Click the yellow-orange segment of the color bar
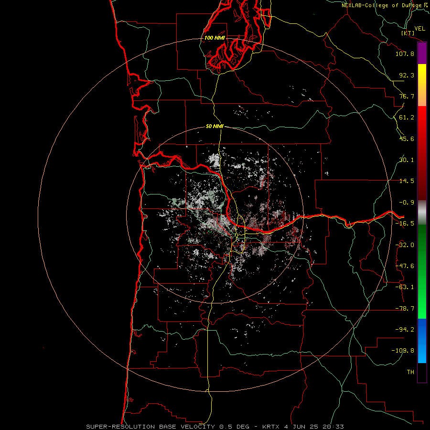 click(x=422, y=85)
